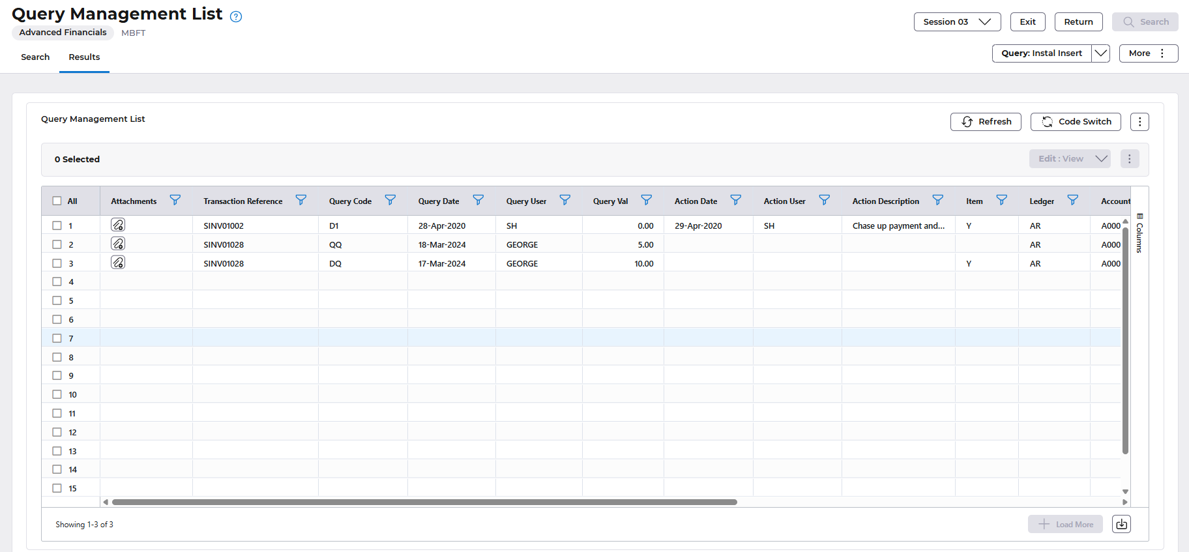The image size is (1189, 552).
Task: Tick the All rows checkbox
Action: click(x=57, y=201)
